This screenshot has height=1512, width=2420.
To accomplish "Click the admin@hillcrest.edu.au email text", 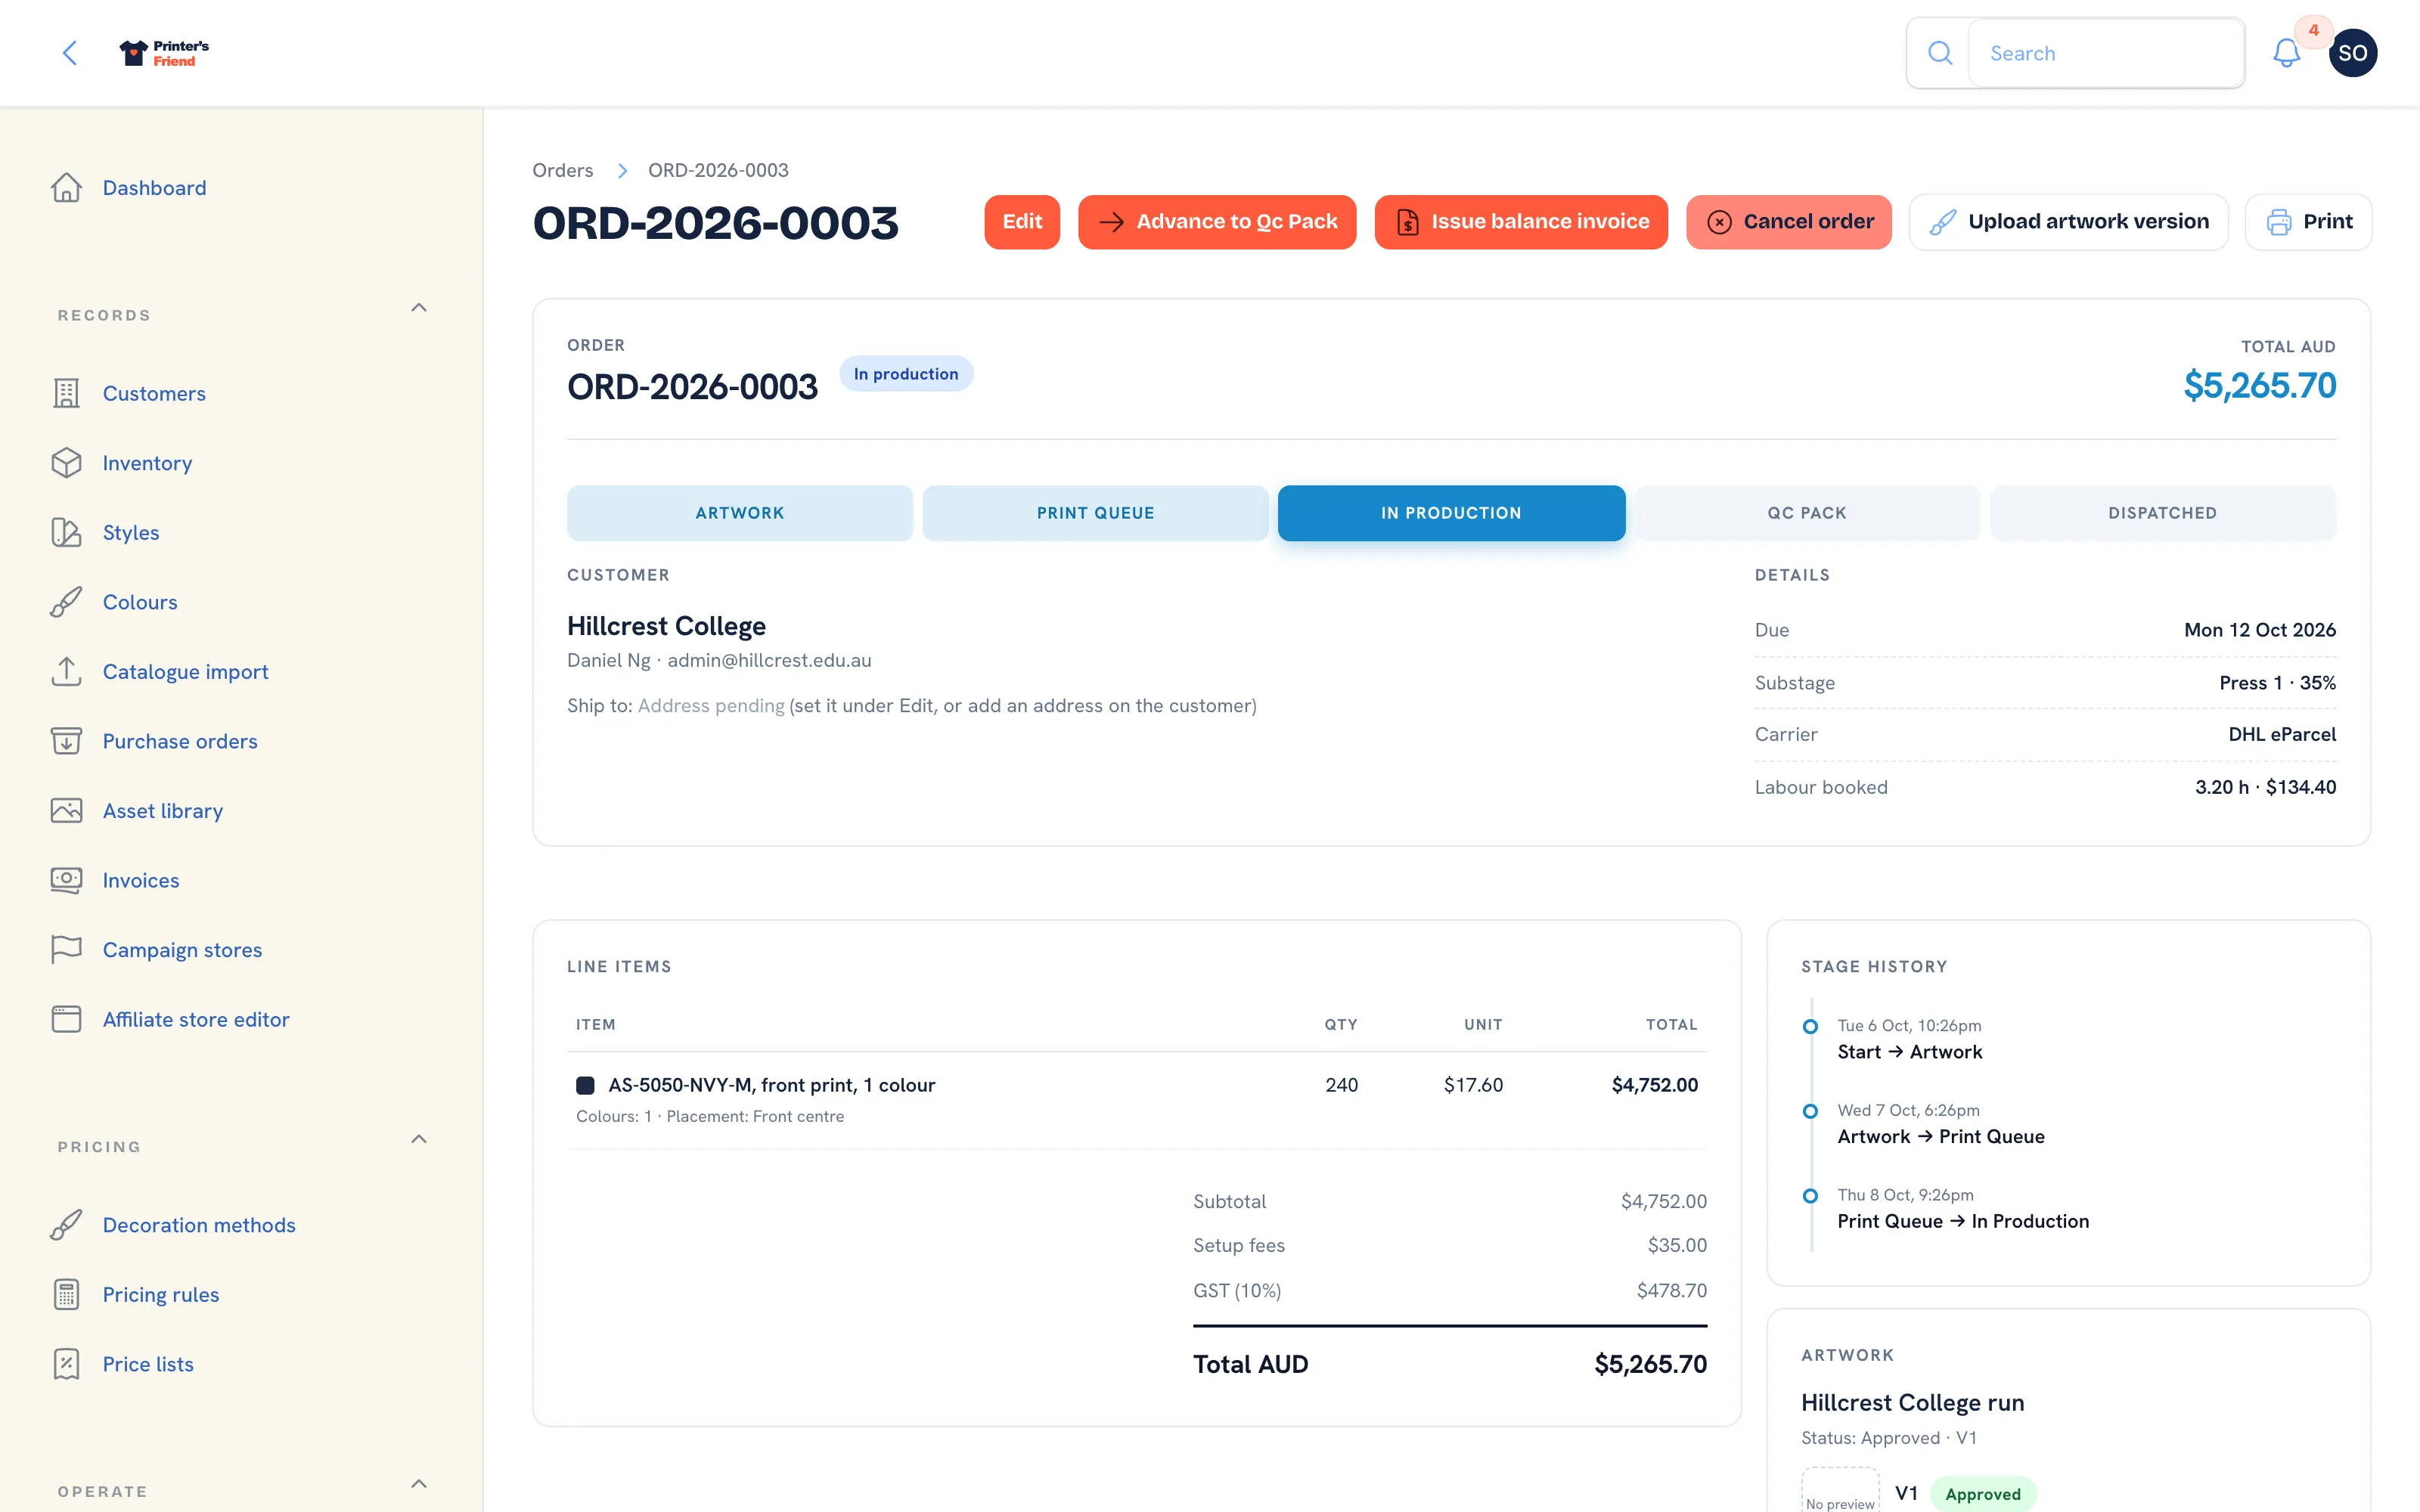I will coord(769,660).
